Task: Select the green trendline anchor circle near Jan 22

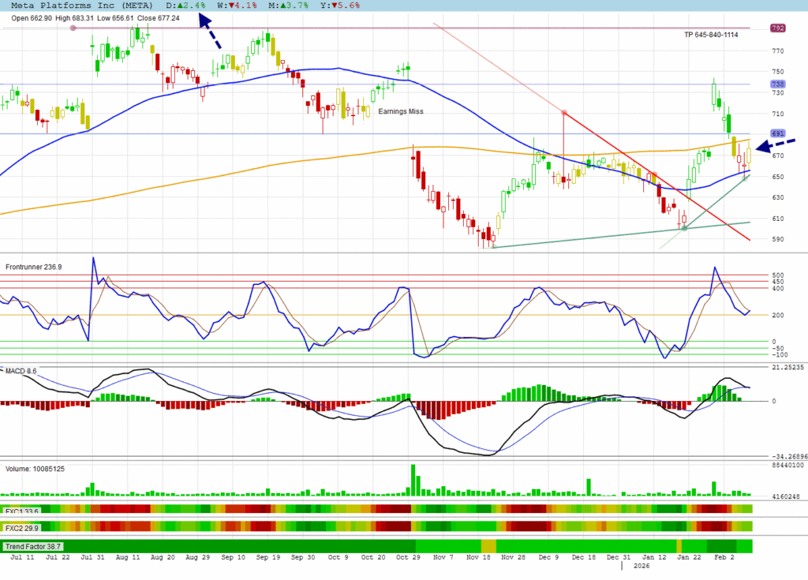Action: click(x=684, y=229)
